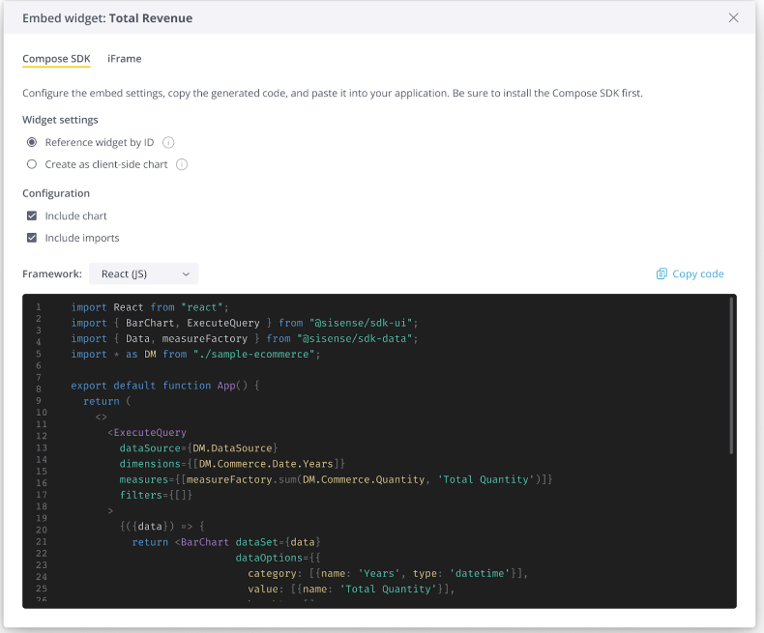The width and height of the screenshot is (764, 633).
Task: Click the Widget settings heading
Action: pos(60,120)
